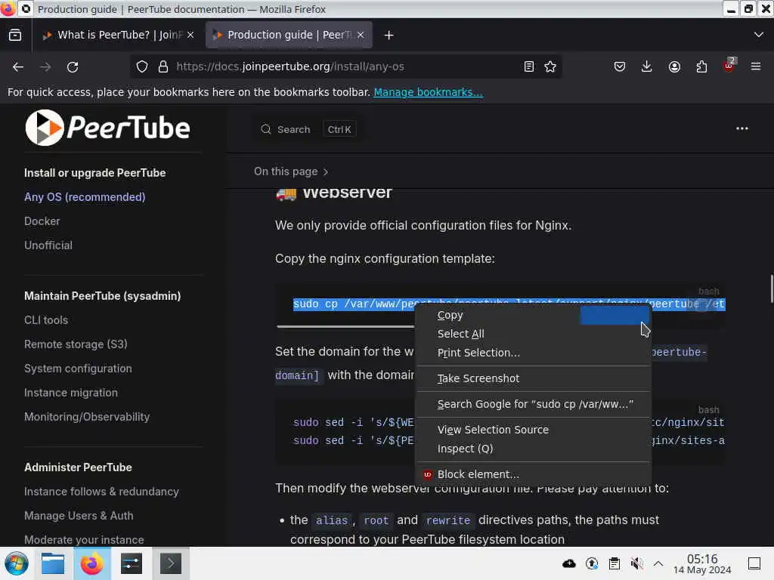The width and height of the screenshot is (774, 580).
Task: Toggle reader view icon
Action: [528, 66]
